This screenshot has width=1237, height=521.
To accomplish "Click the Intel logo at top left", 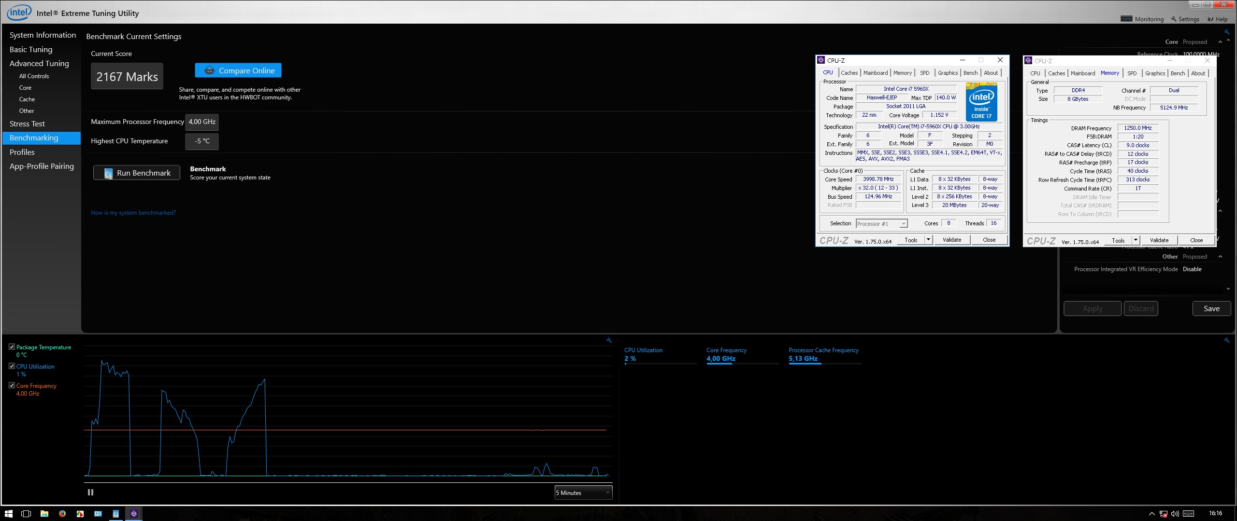I will (x=19, y=12).
